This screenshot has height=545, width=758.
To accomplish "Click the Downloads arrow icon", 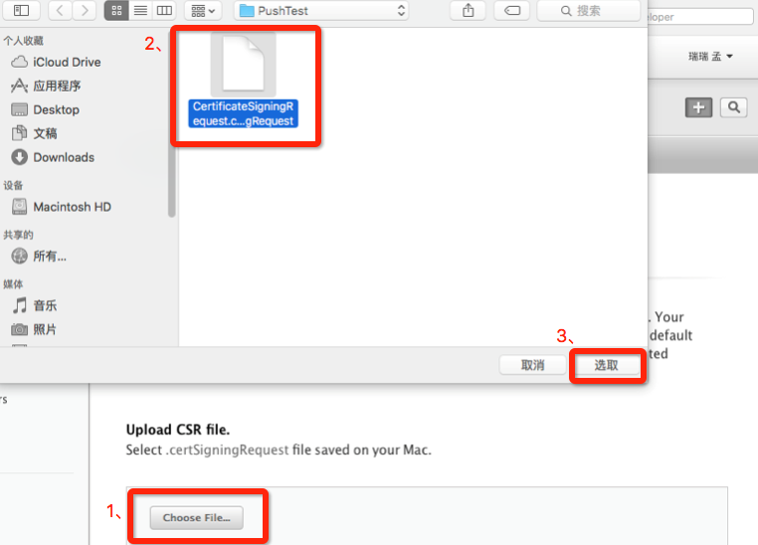I will [x=19, y=157].
